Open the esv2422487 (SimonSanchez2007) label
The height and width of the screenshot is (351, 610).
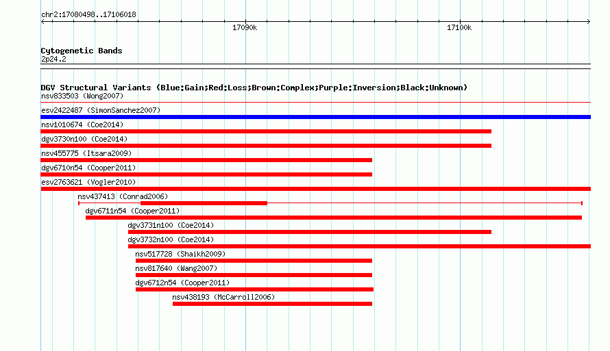click(x=101, y=110)
